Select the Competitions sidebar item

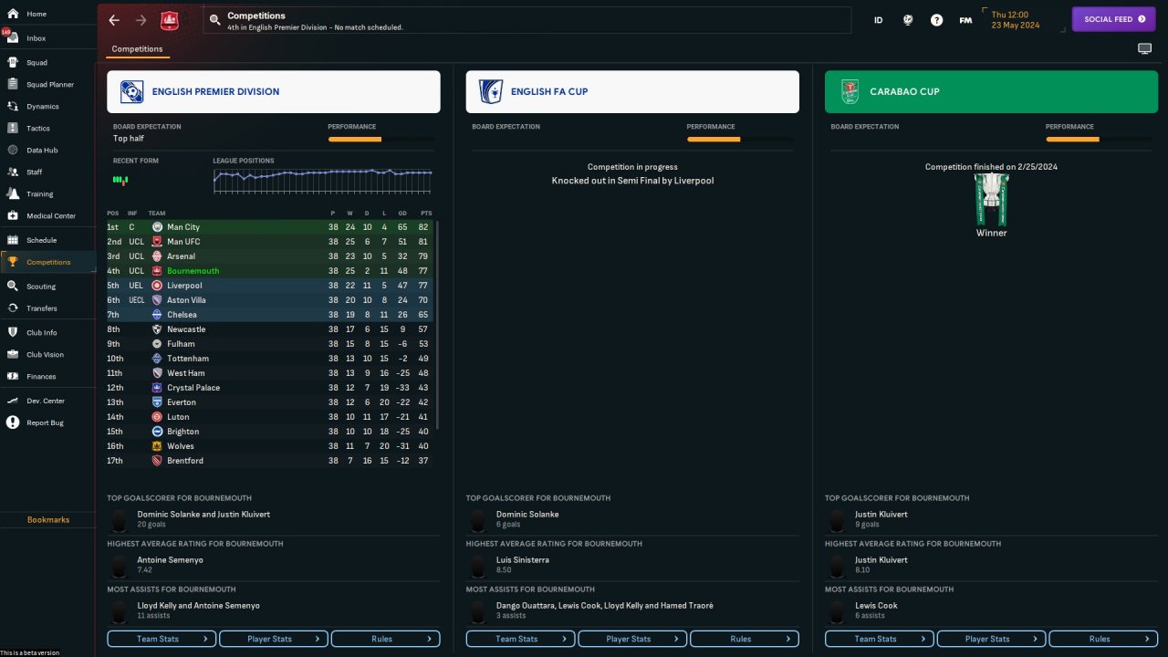(48, 263)
